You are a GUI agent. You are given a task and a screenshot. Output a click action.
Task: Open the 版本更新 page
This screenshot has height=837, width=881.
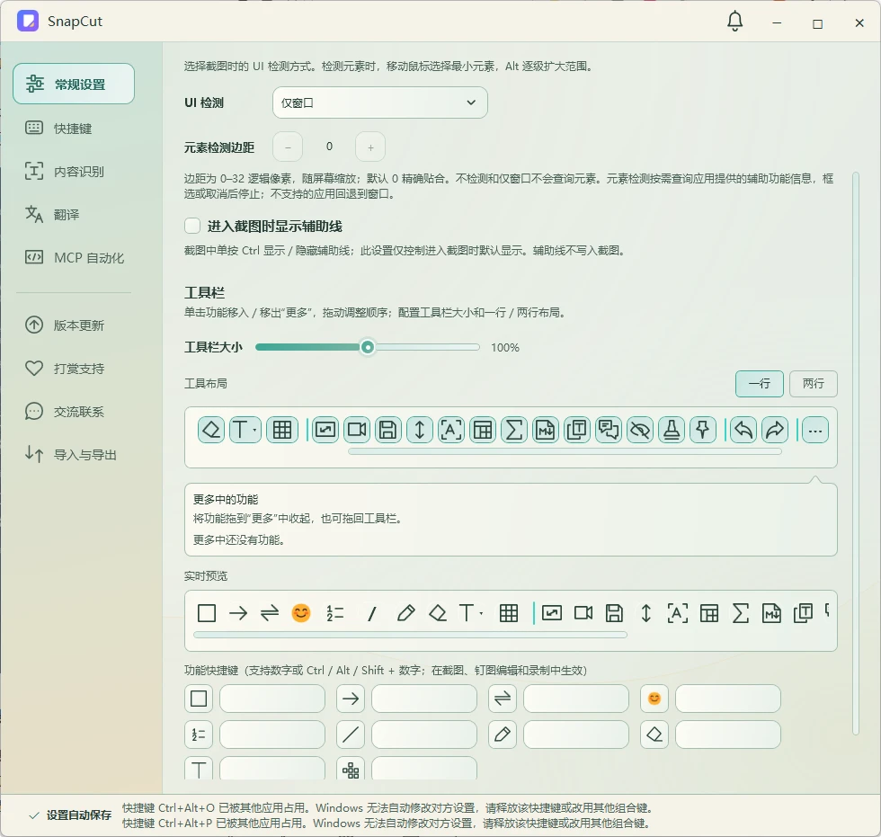[74, 325]
